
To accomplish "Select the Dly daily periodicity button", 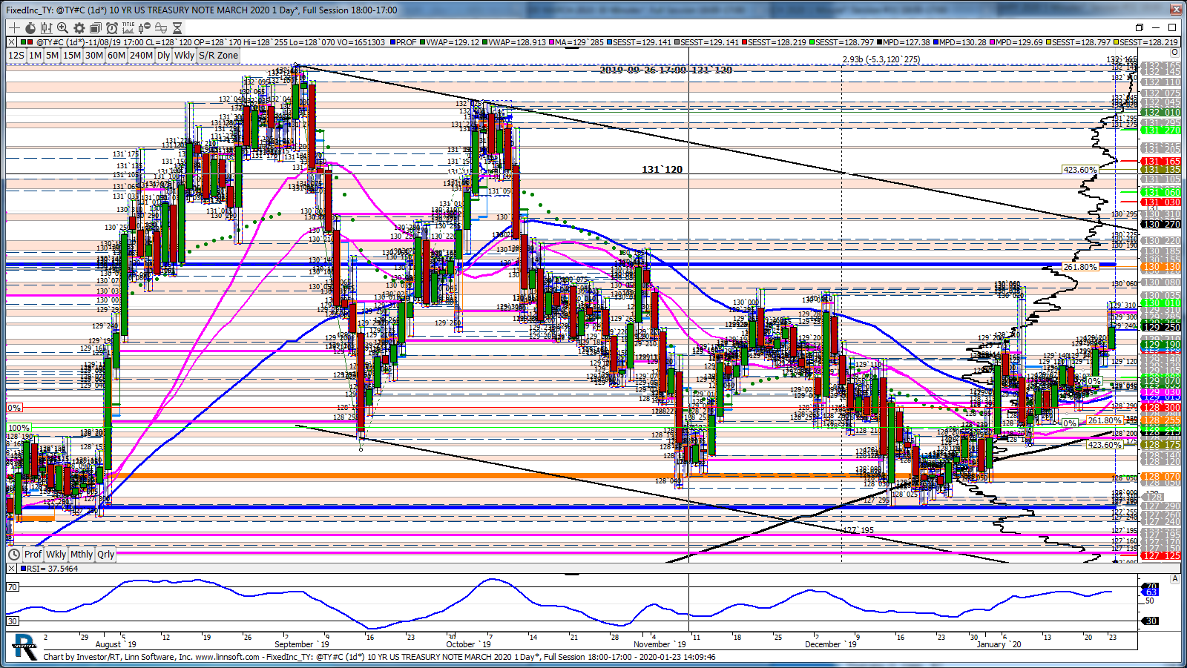I will tap(164, 55).
